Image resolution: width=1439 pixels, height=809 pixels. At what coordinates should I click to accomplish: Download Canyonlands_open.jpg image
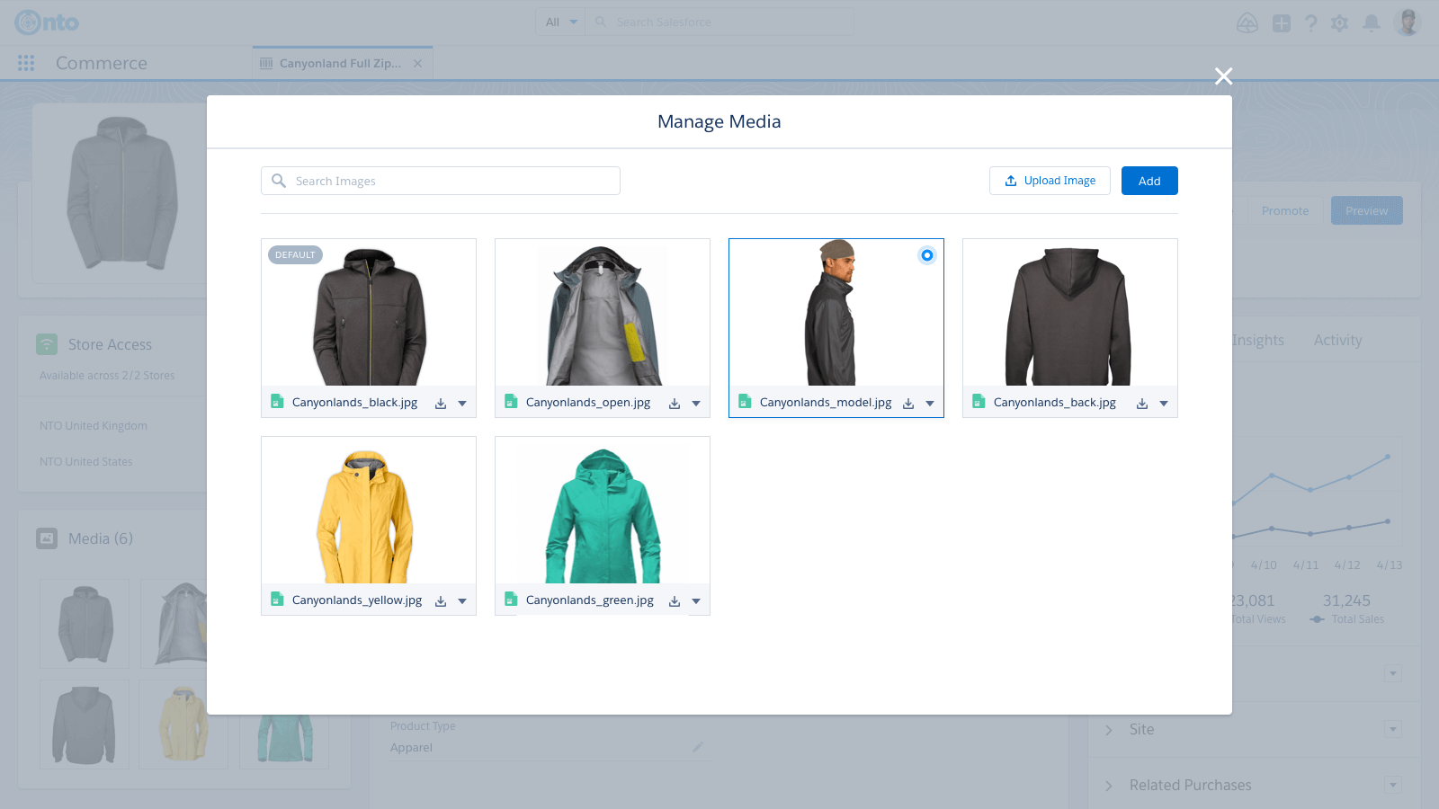[675, 404]
